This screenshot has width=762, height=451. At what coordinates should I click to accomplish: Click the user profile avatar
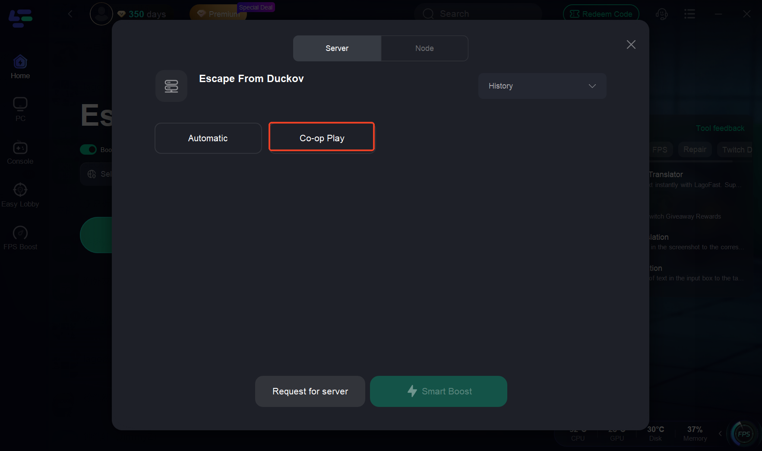click(101, 14)
